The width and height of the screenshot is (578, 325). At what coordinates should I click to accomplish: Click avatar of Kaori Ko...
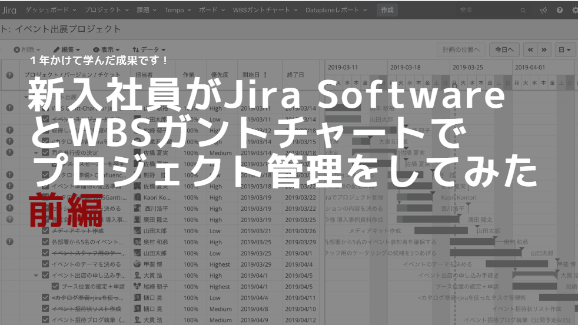tap(137, 197)
